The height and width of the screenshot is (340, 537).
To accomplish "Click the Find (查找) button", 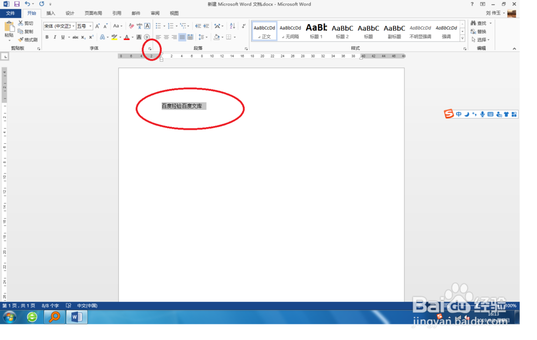I will pos(479,23).
